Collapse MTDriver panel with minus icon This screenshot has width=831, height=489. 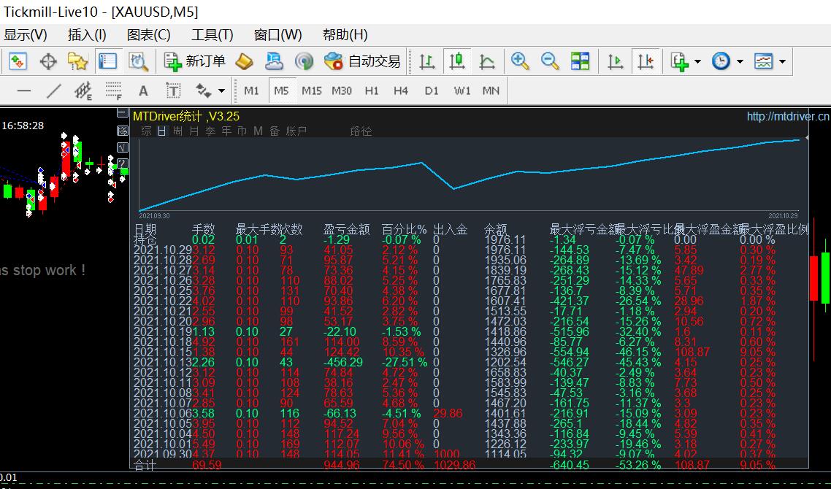[x=123, y=112]
